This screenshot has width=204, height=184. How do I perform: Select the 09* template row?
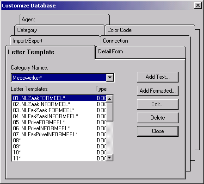tap(59, 146)
